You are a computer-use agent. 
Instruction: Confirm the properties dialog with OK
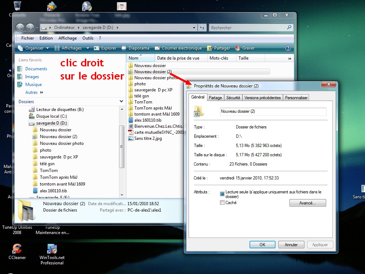262,245
